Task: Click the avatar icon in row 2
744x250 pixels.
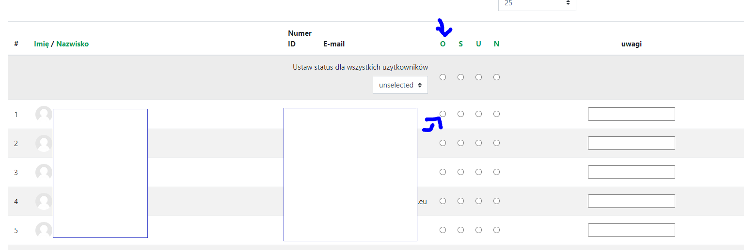Action: [44, 143]
